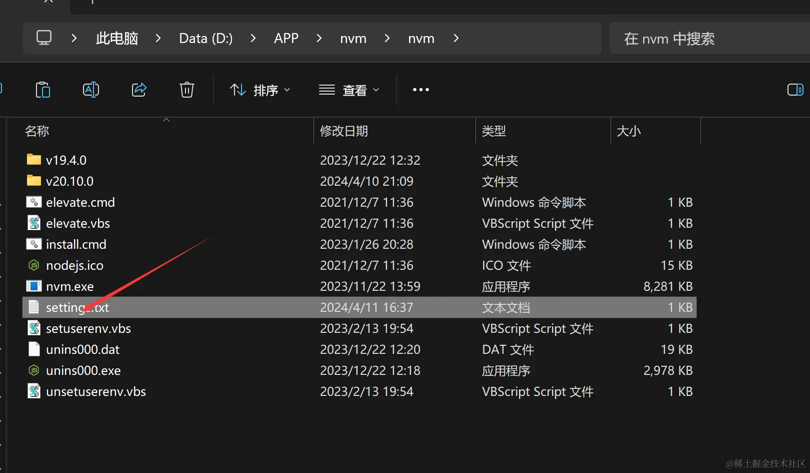Click the v20.10.0 folder icon
Viewport: 810px width, 473px height.
click(33, 181)
